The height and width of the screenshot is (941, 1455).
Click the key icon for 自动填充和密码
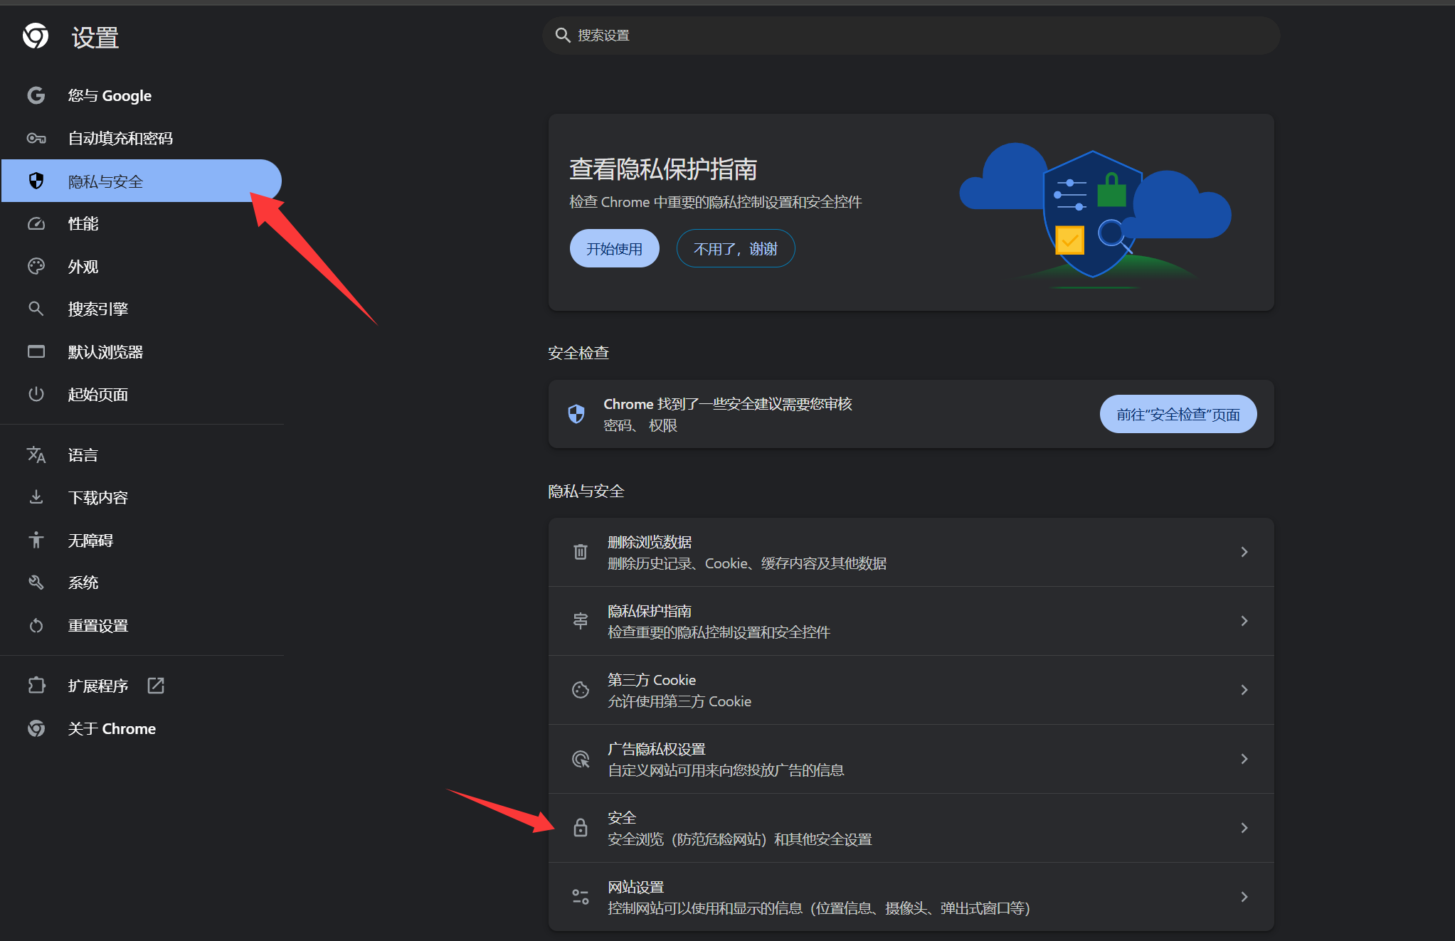click(x=36, y=138)
